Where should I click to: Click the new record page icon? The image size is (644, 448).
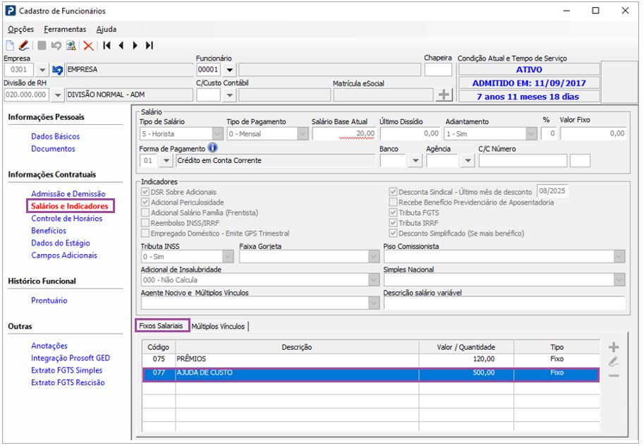pyautogui.click(x=11, y=45)
